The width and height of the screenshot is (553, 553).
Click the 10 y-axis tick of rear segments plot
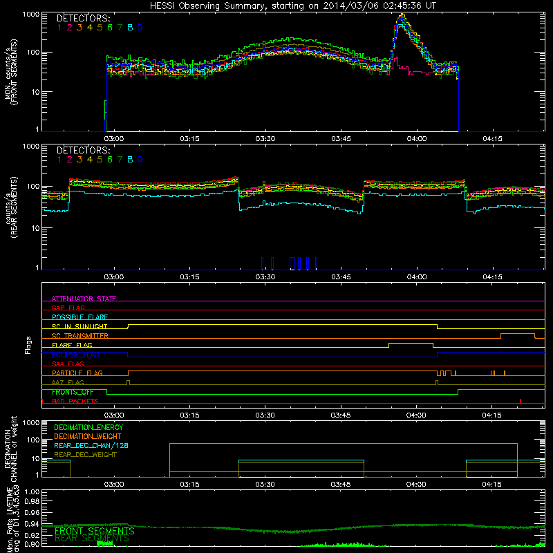pos(35,228)
